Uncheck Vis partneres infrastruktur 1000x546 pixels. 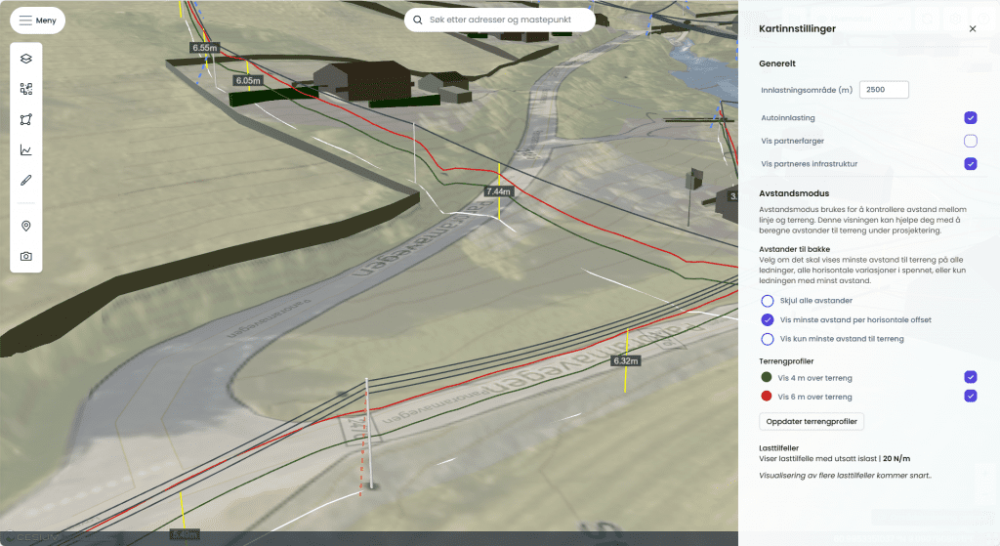tap(970, 164)
